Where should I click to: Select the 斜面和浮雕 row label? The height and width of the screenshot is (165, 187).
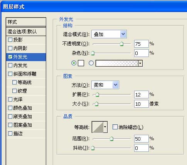(x=25, y=74)
